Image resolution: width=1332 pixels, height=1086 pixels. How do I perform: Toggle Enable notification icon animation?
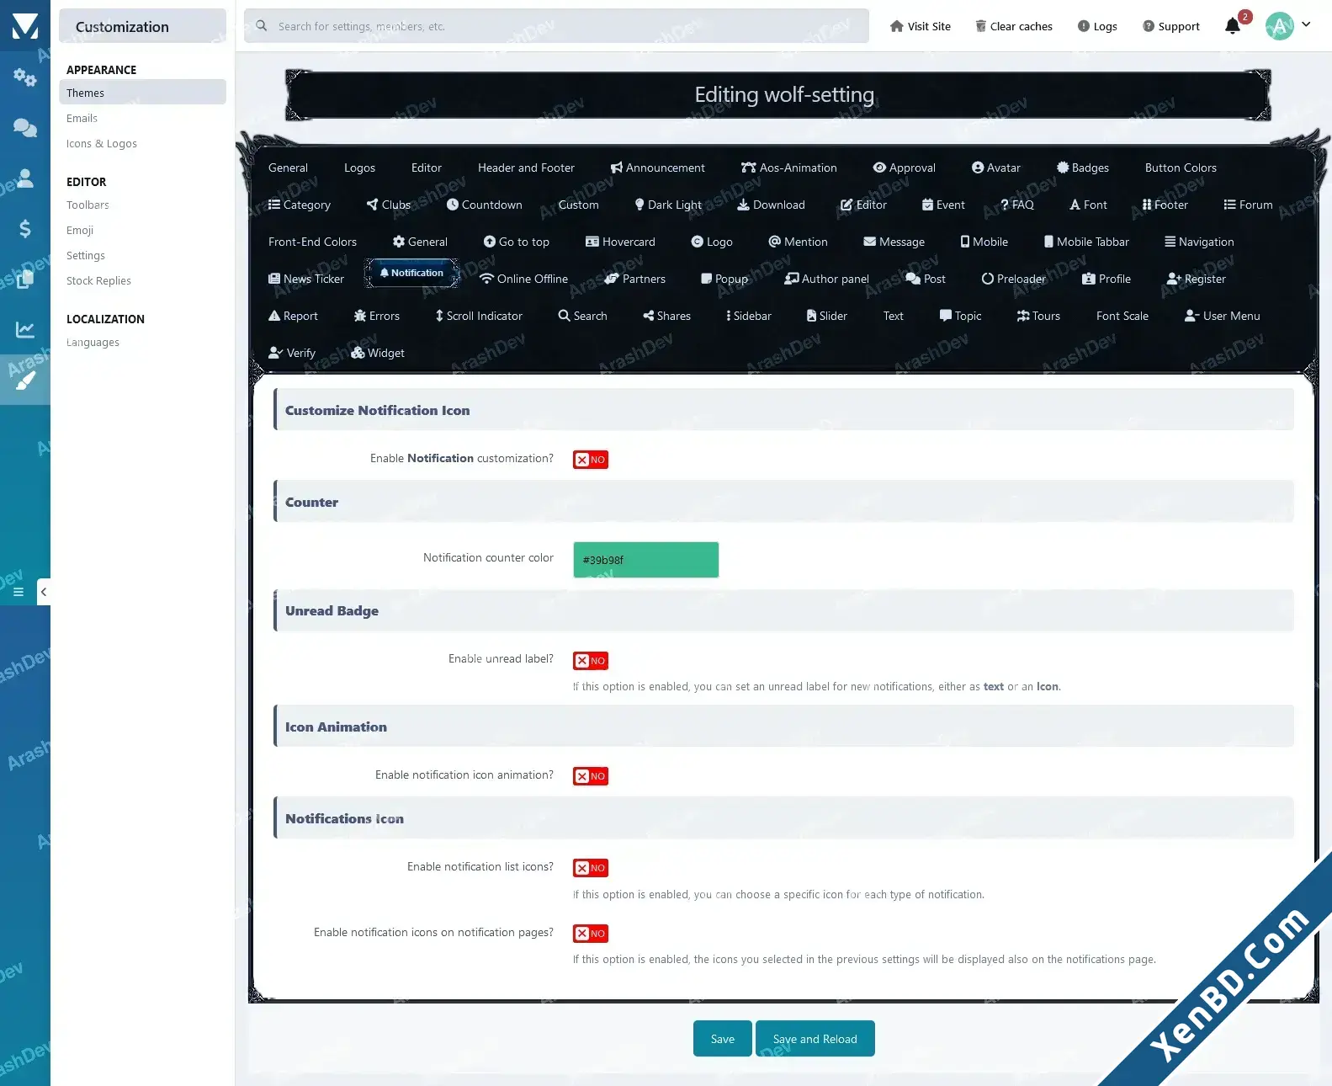[591, 776]
